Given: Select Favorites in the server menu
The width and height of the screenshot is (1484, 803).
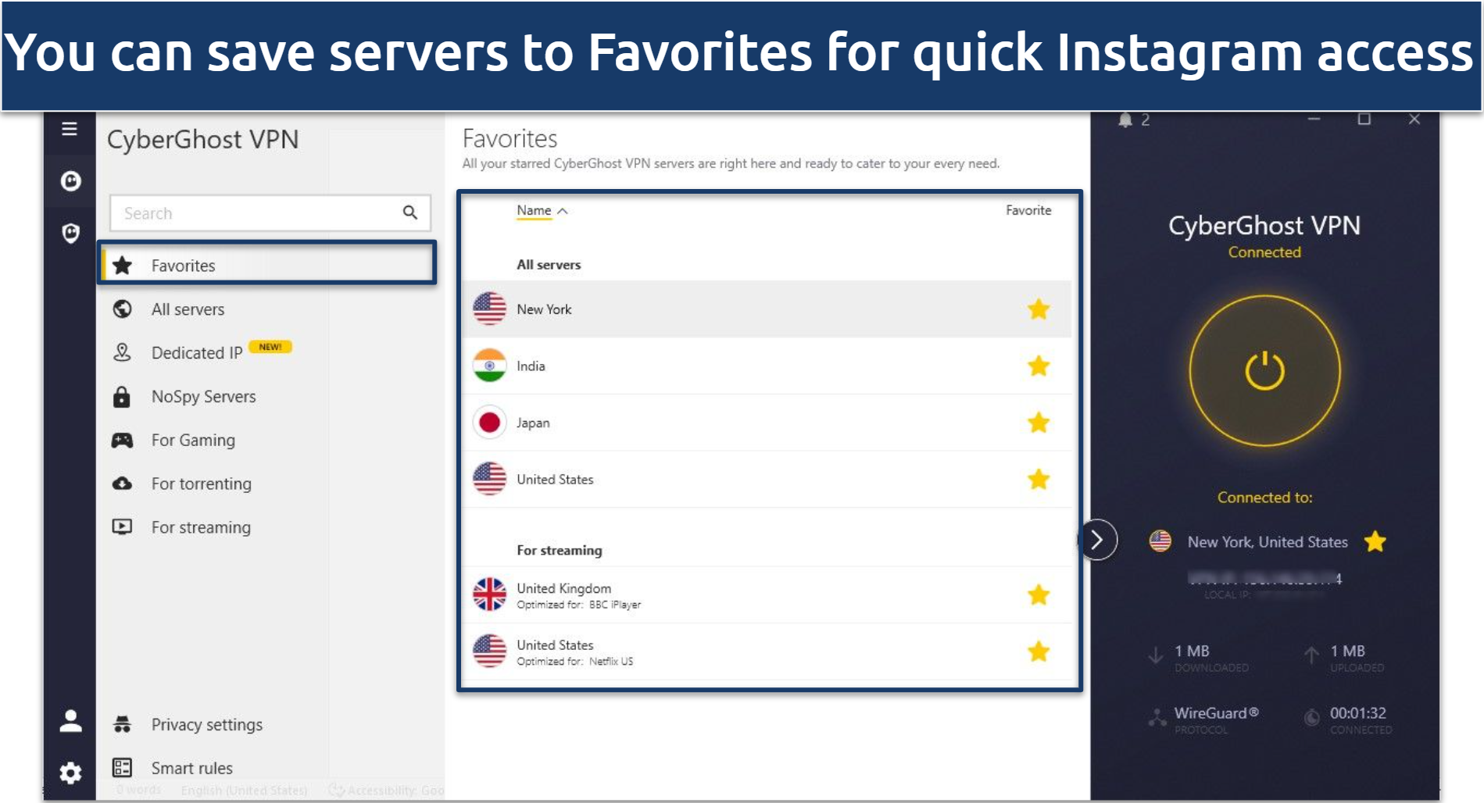Looking at the screenshot, I should click(268, 265).
